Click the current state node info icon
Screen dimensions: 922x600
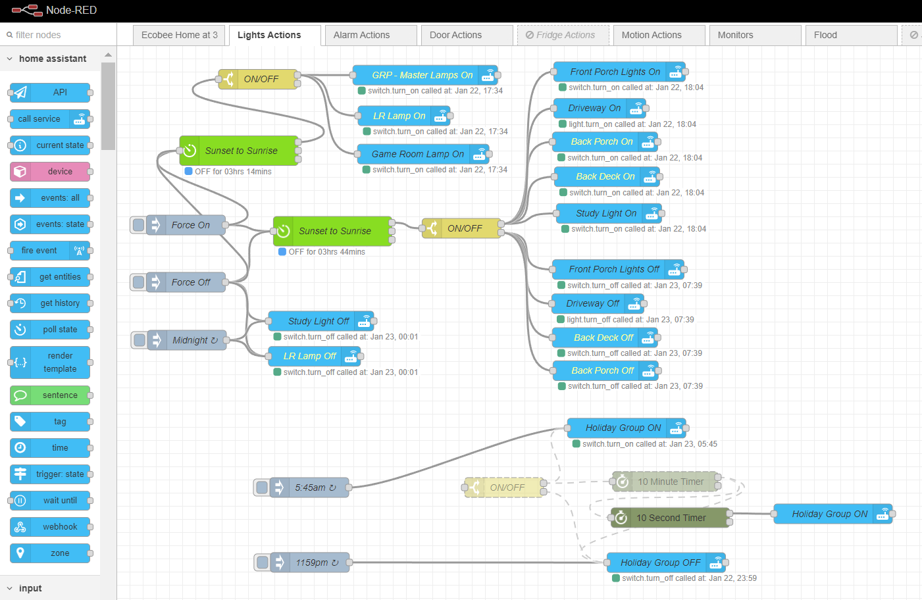click(x=20, y=145)
